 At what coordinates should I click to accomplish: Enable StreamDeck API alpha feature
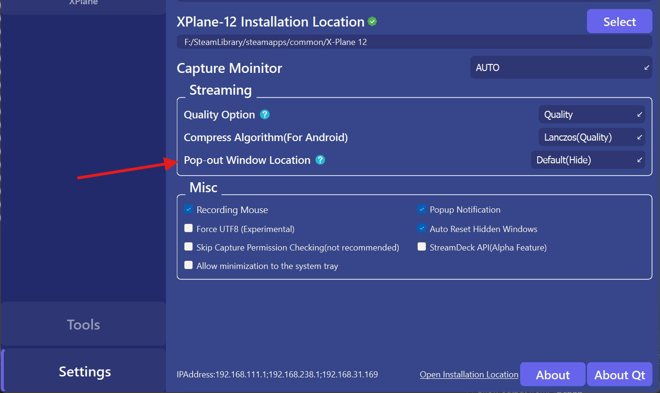point(422,247)
